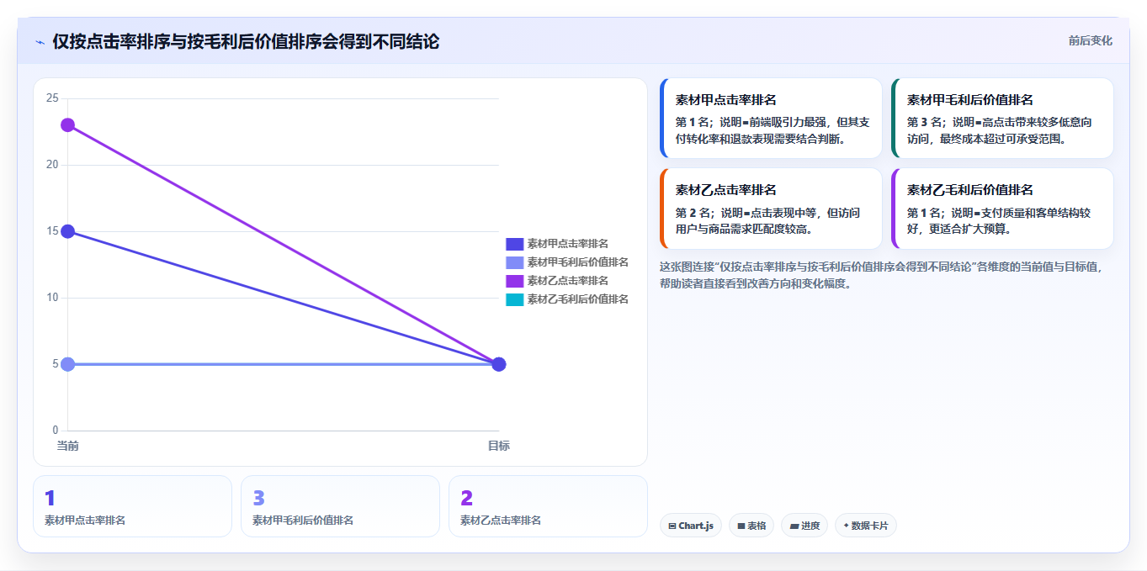Click legend text 素材乙点击率排名
This screenshot has height=571, width=1147.
[568, 281]
